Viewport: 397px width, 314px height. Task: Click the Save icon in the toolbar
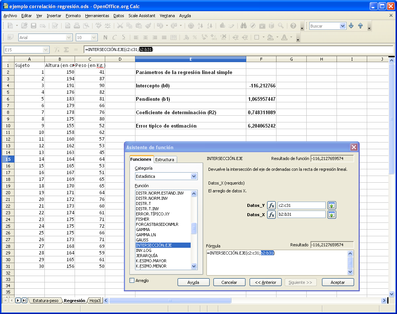pyautogui.click(x=34, y=26)
